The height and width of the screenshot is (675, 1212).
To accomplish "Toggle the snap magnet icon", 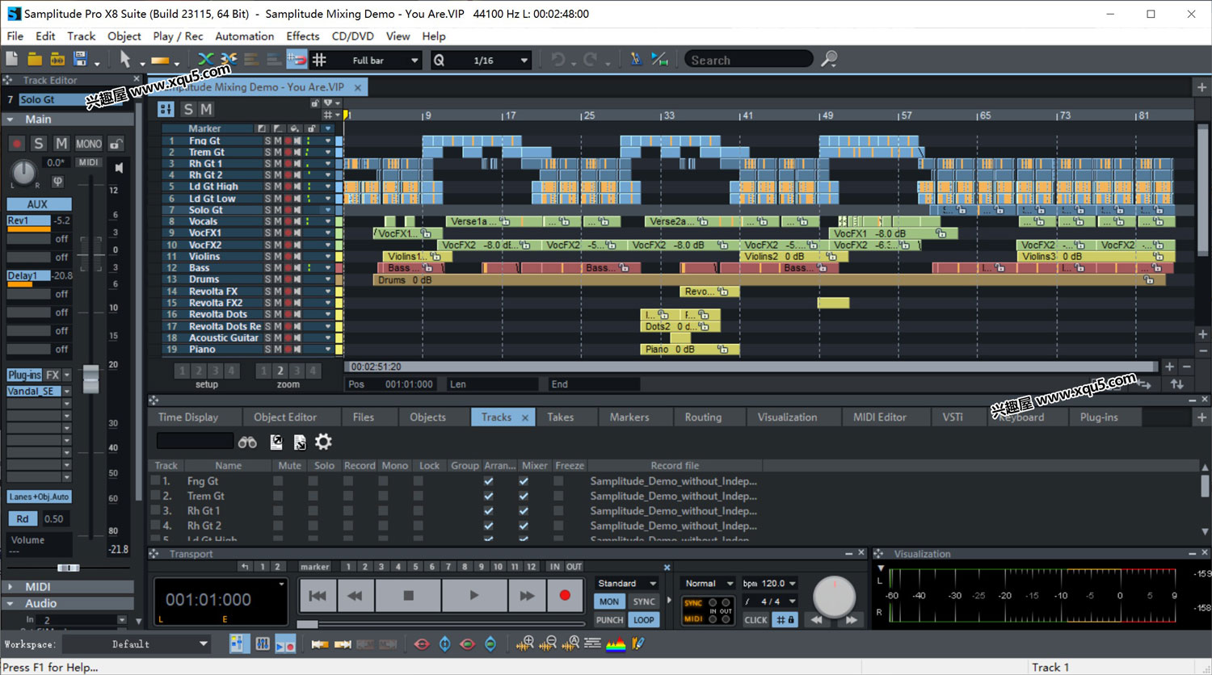I will 297,59.
